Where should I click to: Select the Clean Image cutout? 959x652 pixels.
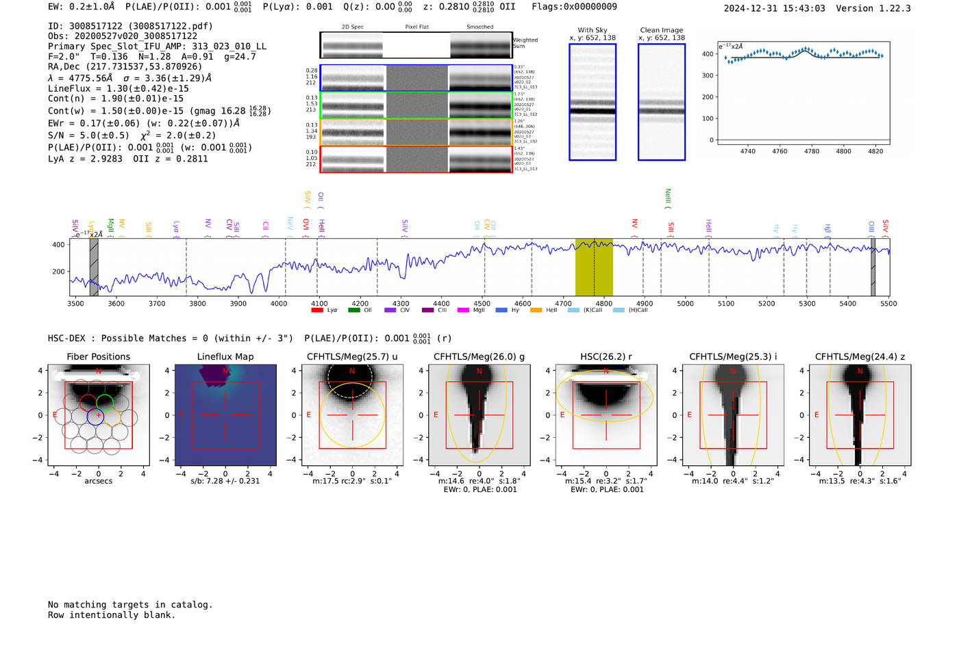point(662,102)
